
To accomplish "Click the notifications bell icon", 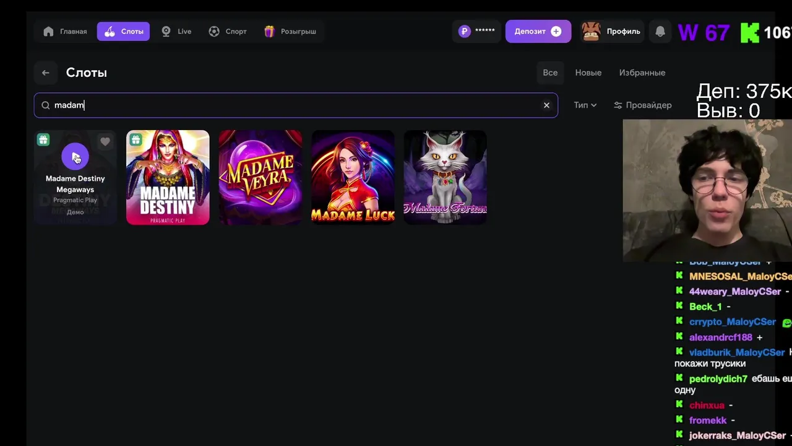I will coord(660,32).
